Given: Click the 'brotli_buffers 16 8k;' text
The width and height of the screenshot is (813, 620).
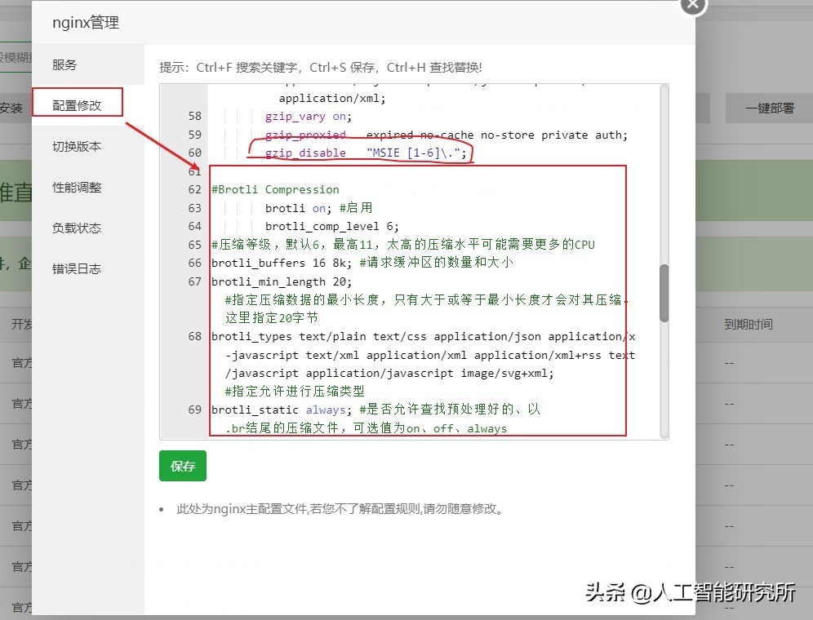Looking at the screenshot, I should [x=282, y=263].
